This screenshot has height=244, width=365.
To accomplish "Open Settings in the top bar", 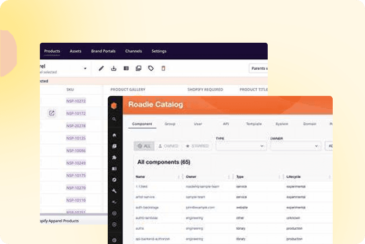I will [x=159, y=51].
